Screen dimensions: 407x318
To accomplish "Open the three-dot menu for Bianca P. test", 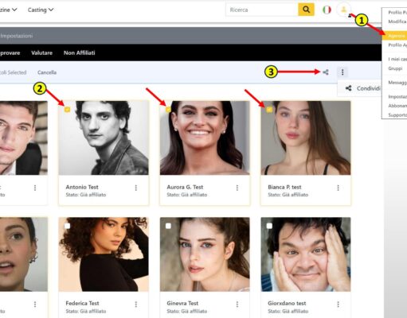I will tap(338, 188).
